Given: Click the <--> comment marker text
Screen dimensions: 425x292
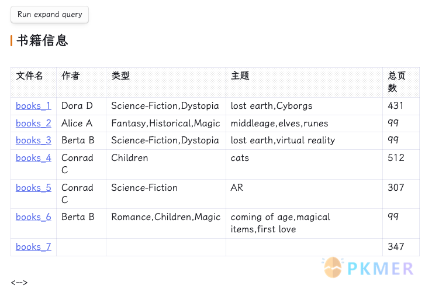Looking at the screenshot, I should tap(19, 283).
